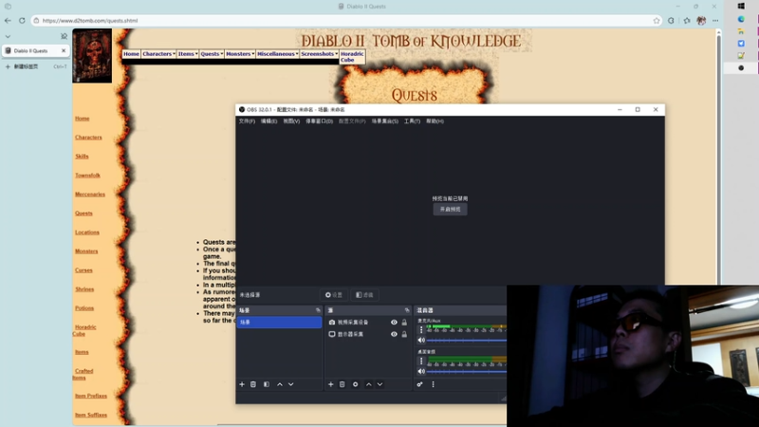Launch Edge from the side taskbar
759x427 pixels.
pyautogui.click(x=741, y=19)
